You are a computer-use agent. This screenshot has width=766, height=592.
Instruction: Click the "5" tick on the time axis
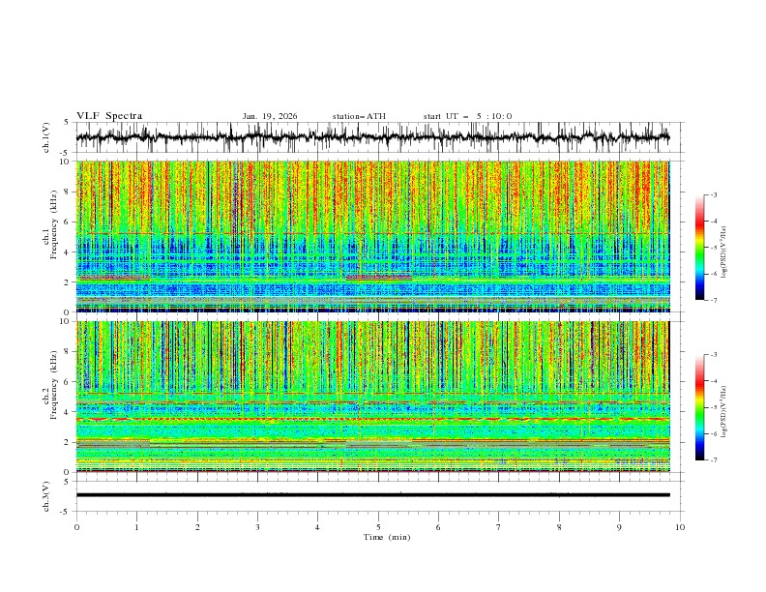point(378,527)
